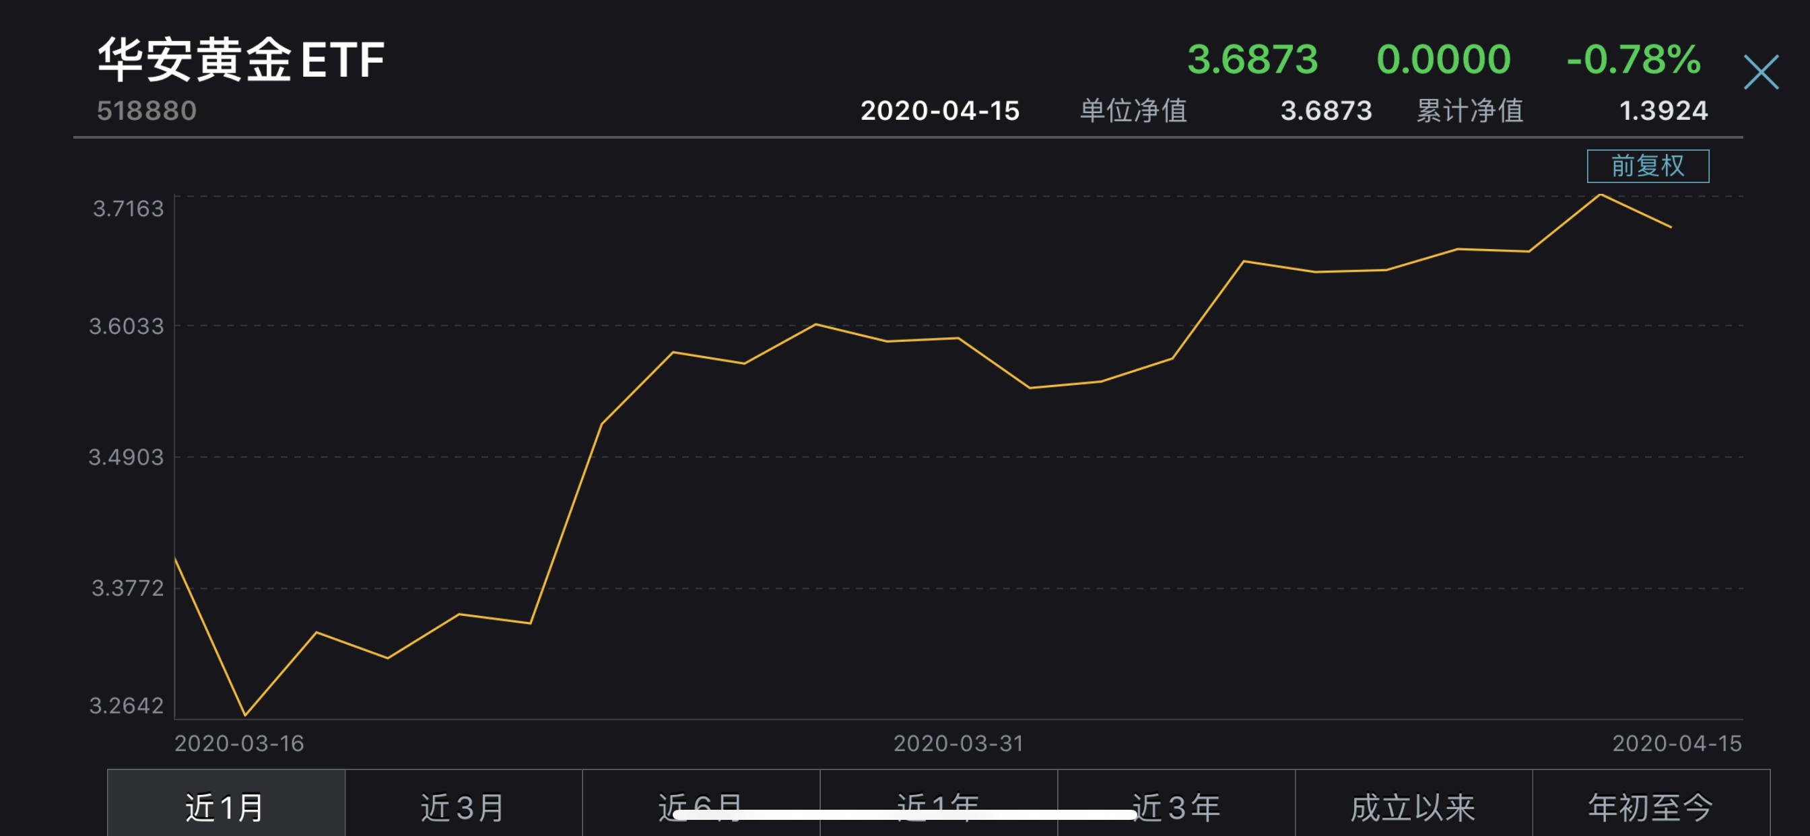Tap the white 3.6873 unit value

point(1326,110)
